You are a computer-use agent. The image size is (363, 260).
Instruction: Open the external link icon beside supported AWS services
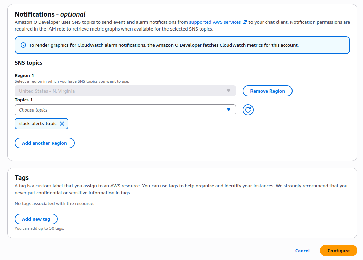coord(244,22)
